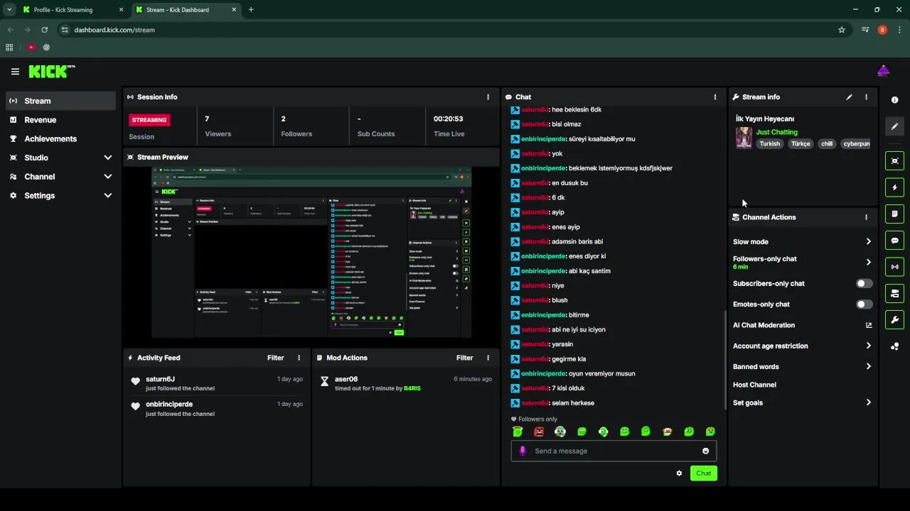Screen dimensions: 910x511
Task: Go to Achievements in the sidebar
Action: click(61, 139)
